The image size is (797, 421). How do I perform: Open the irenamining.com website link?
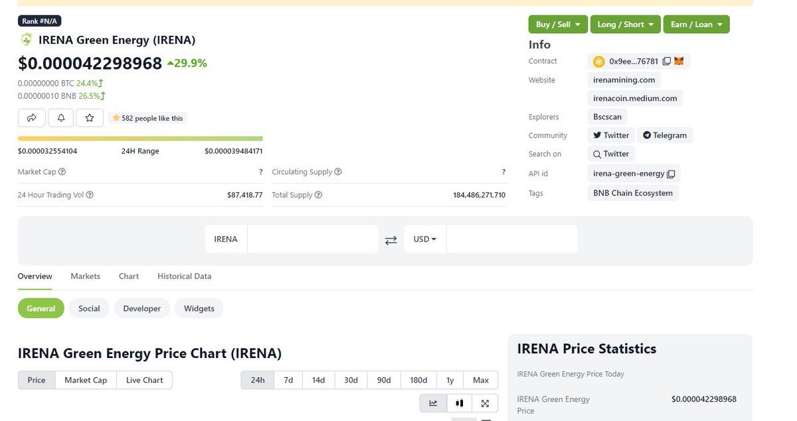(x=624, y=80)
